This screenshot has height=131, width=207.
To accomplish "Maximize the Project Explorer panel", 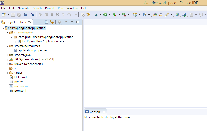I will 78,22.
